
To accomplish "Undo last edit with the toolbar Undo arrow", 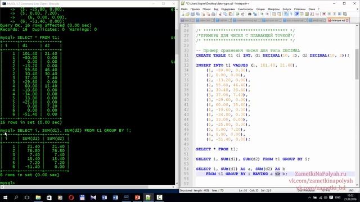I will click(237, 14).
